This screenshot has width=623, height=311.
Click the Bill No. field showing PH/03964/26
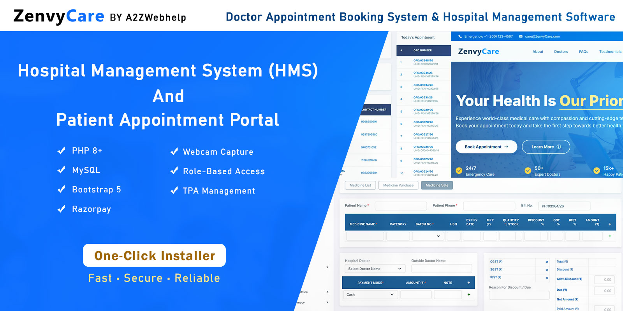click(x=564, y=206)
